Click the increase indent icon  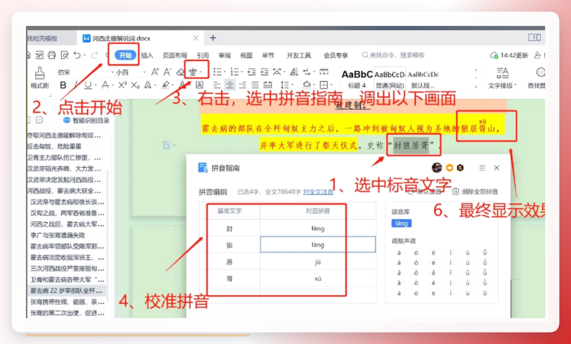coord(264,72)
